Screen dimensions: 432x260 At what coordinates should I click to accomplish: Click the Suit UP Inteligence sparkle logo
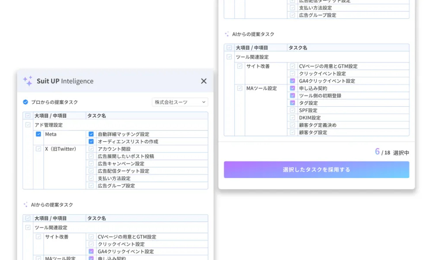tap(28, 81)
